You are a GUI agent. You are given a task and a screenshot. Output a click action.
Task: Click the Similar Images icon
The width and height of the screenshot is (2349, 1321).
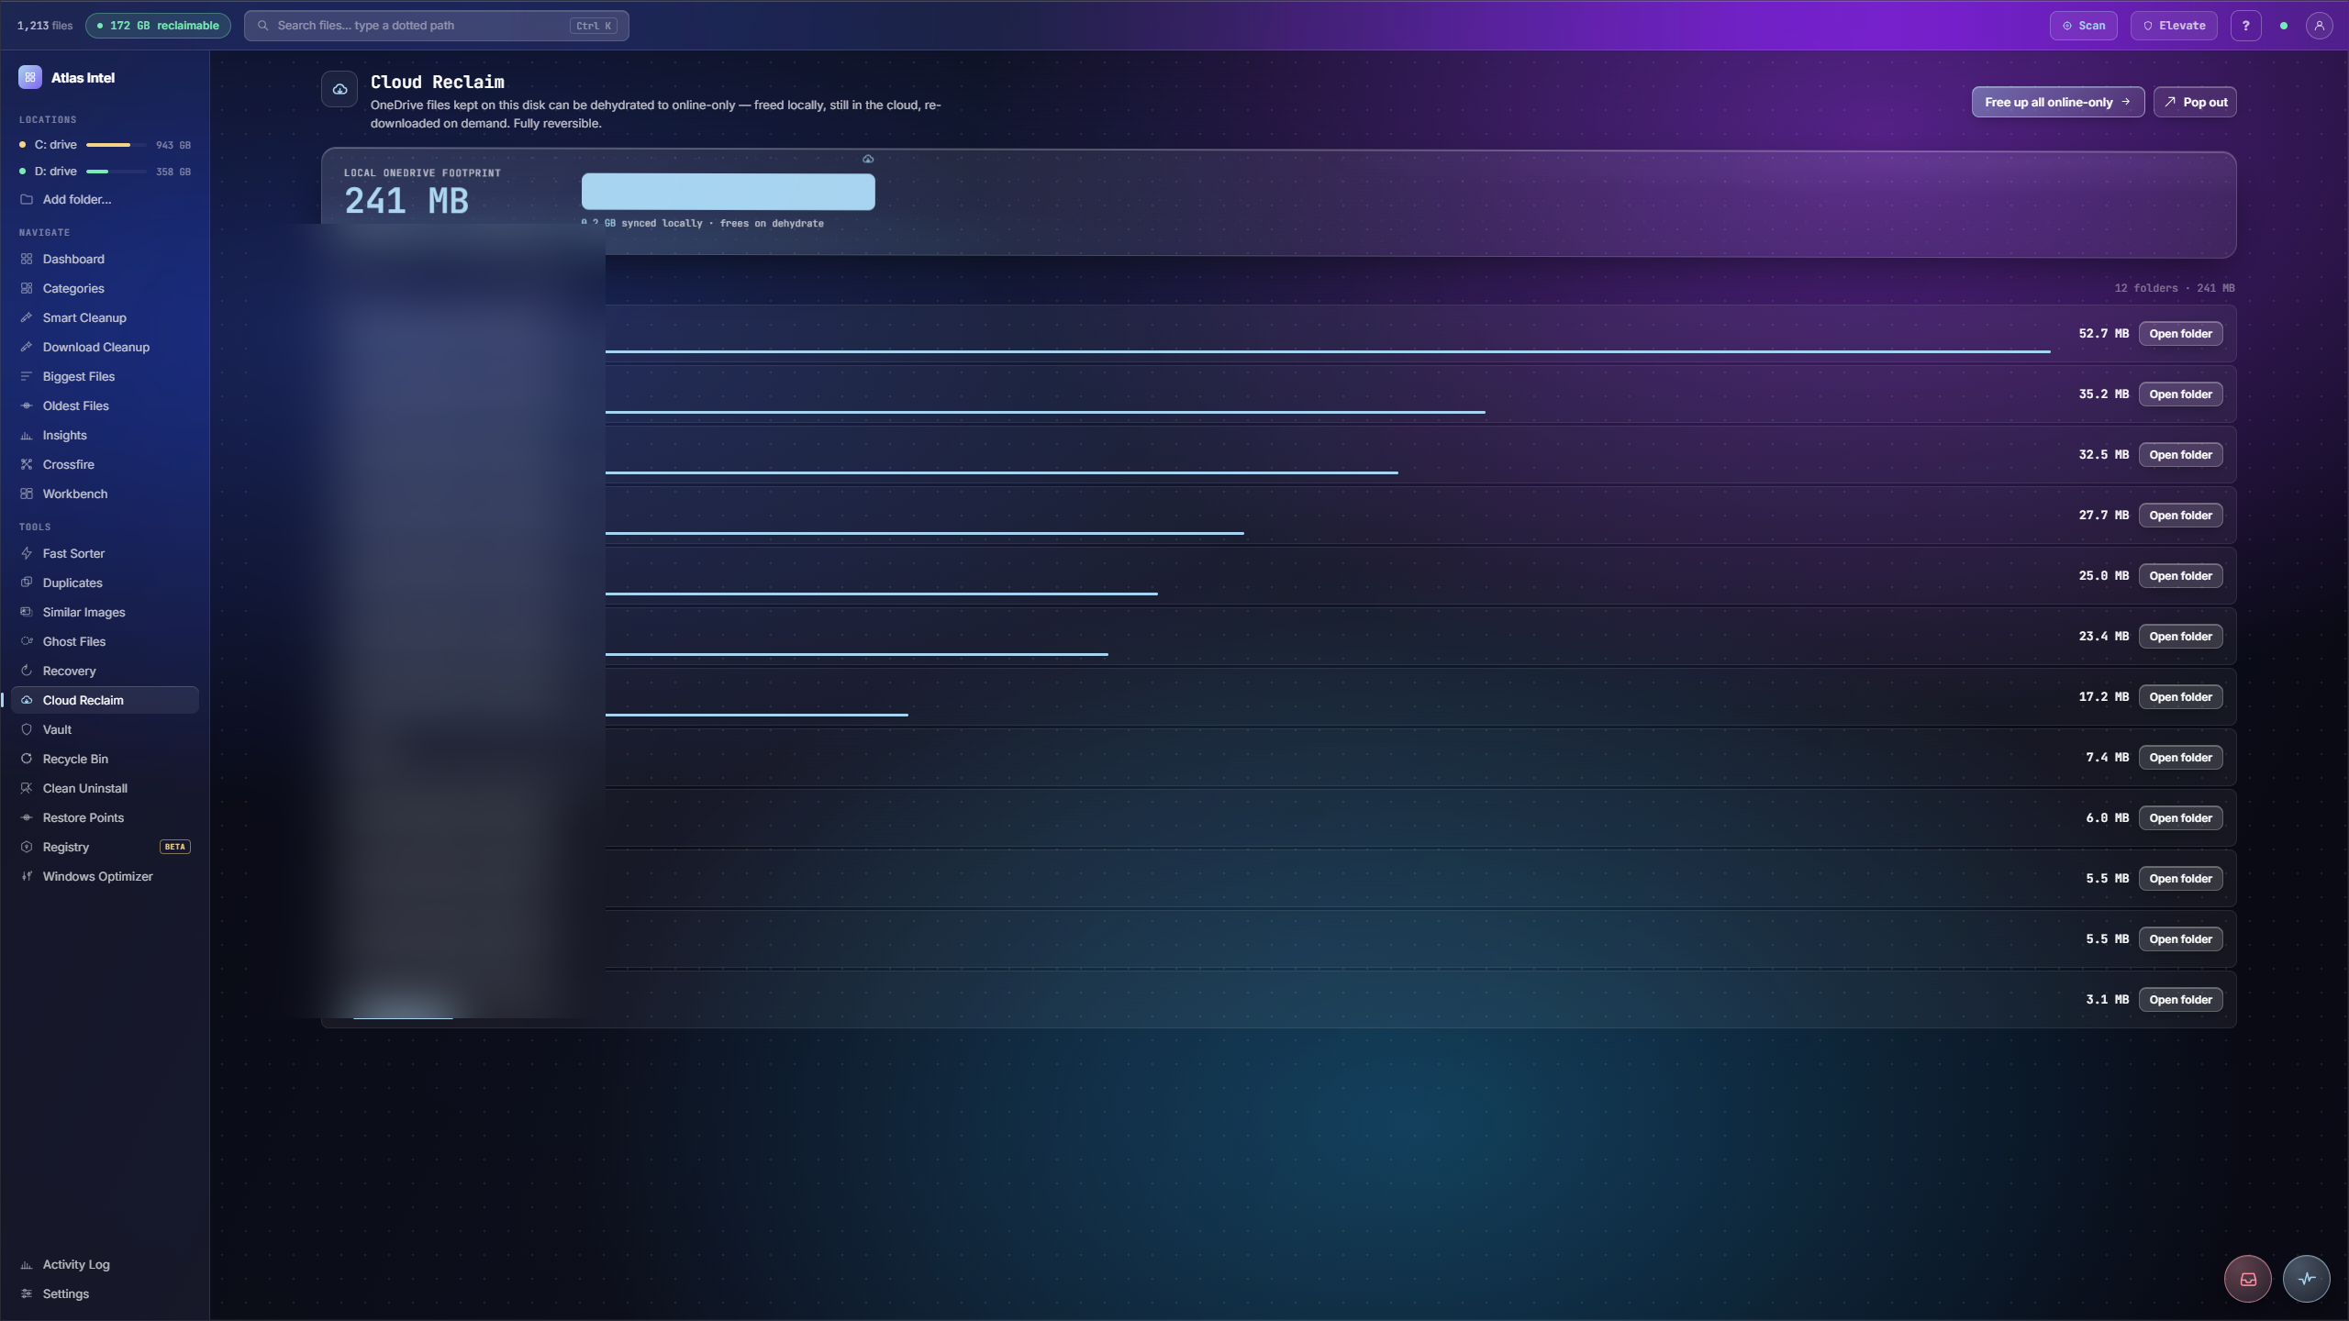(x=27, y=612)
